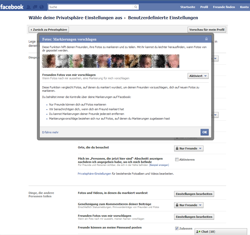Open Nur Freunde dropdown for Orte besuchst
Screen dimensions: 250x235
pyautogui.click(x=189, y=148)
